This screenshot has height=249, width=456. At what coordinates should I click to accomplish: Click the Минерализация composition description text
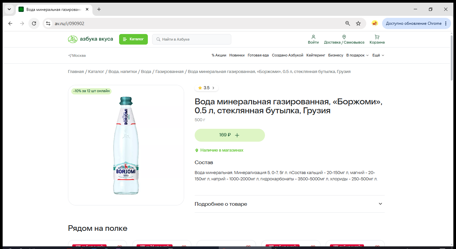click(x=286, y=176)
